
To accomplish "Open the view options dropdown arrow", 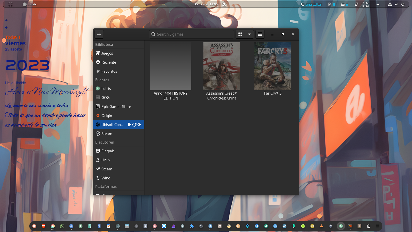I will point(249,34).
